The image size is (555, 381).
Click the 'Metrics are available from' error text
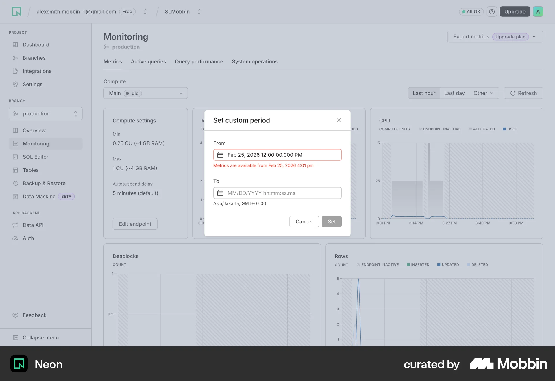[263, 165]
